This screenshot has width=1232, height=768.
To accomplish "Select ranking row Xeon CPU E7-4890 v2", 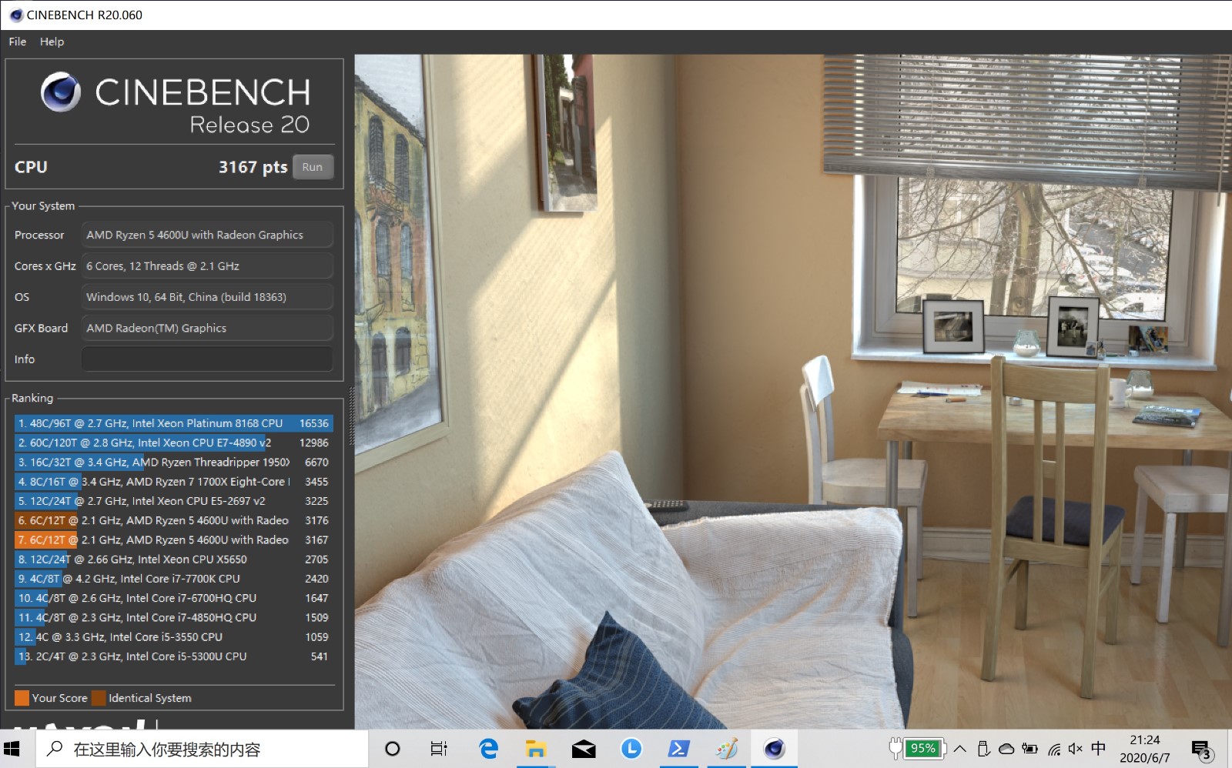I will click(174, 442).
